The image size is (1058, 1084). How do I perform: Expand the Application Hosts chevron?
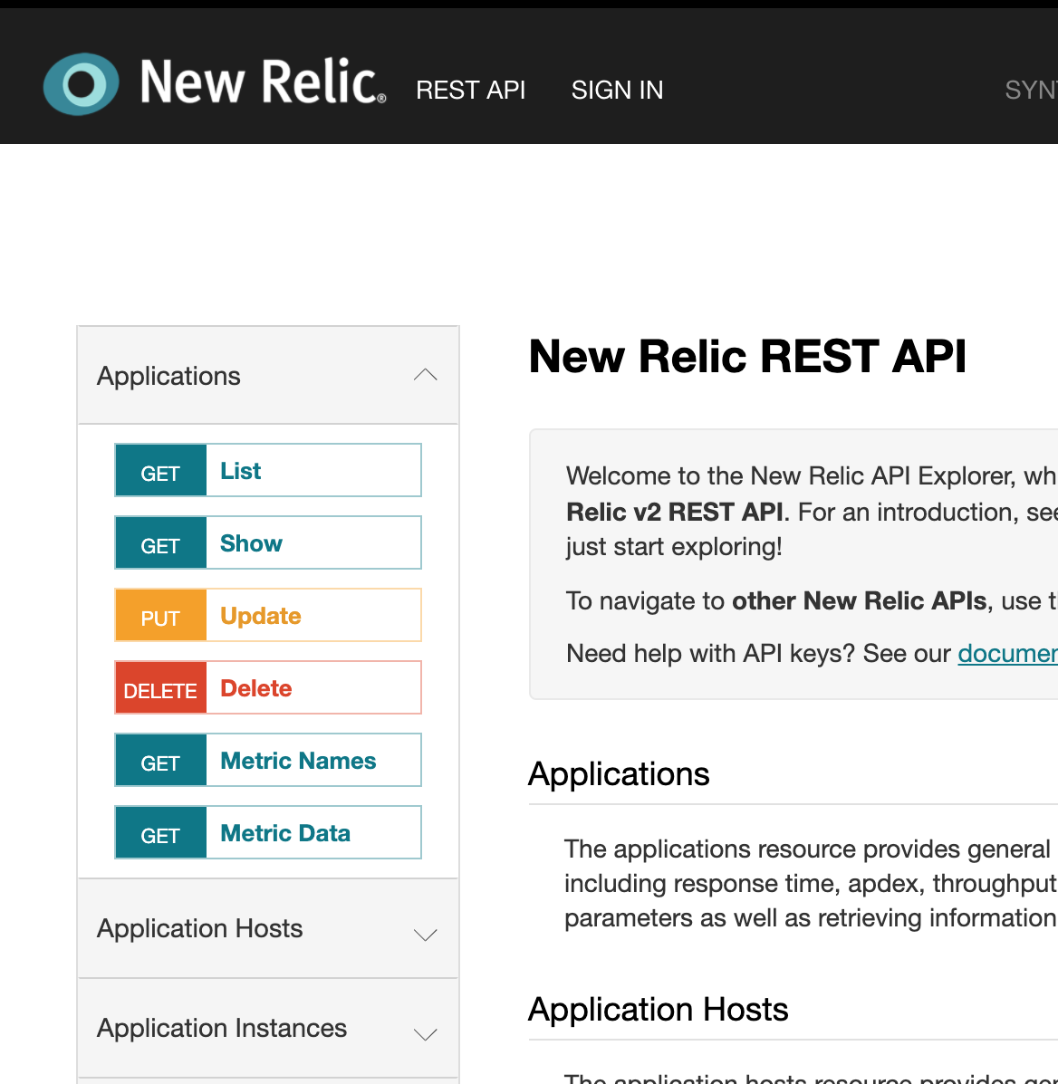point(425,935)
